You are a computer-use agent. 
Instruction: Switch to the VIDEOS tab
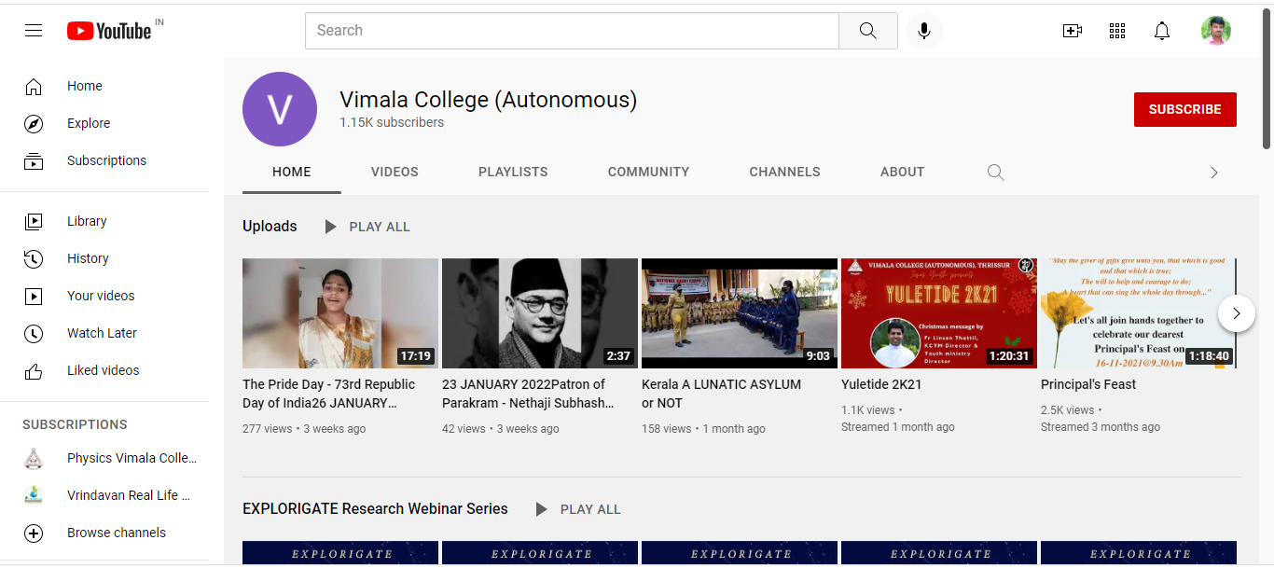pyautogui.click(x=395, y=173)
